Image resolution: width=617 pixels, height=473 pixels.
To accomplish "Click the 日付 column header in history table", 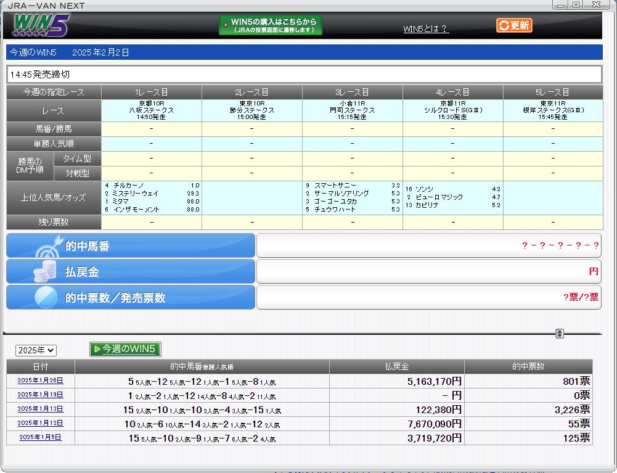I will tap(41, 367).
